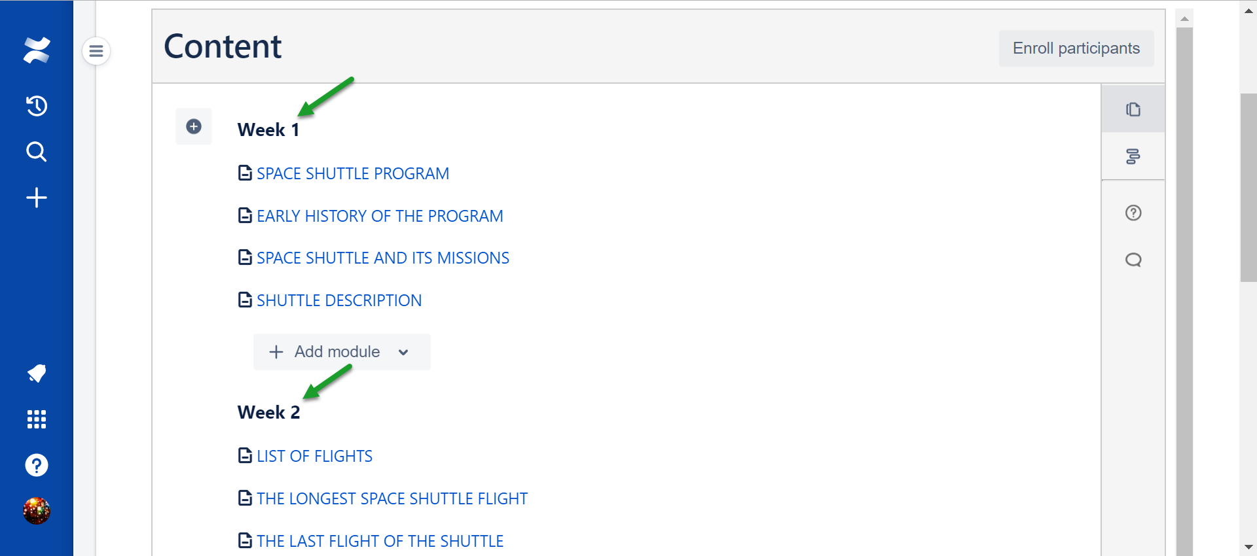Click the Confluence logo icon
This screenshot has width=1257, height=556.
[37, 50]
